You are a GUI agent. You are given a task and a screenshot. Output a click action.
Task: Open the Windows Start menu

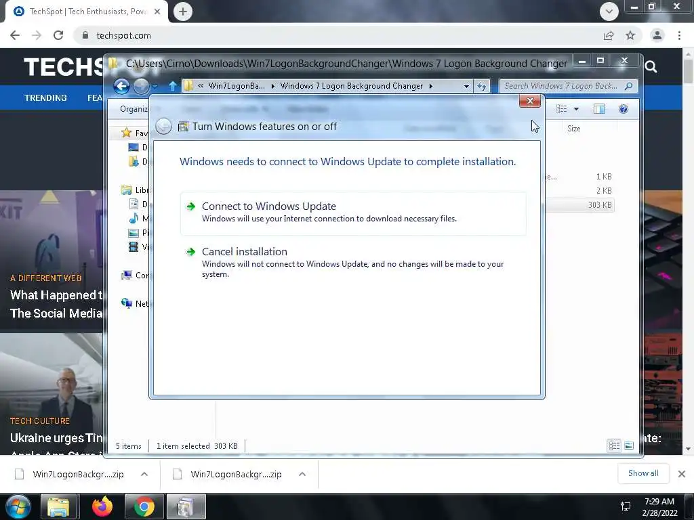coord(18,506)
